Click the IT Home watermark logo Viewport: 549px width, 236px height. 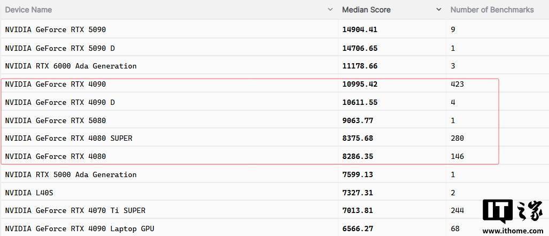513,215
